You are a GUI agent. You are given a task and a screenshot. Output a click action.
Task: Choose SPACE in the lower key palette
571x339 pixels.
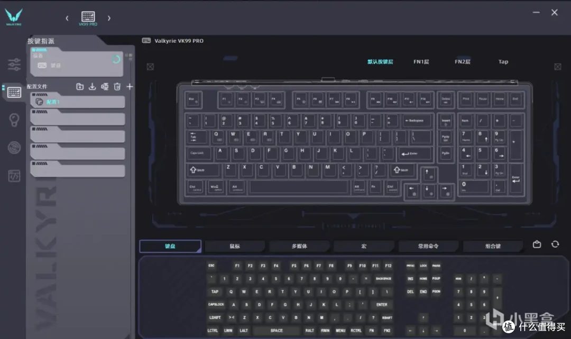[277, 331]
